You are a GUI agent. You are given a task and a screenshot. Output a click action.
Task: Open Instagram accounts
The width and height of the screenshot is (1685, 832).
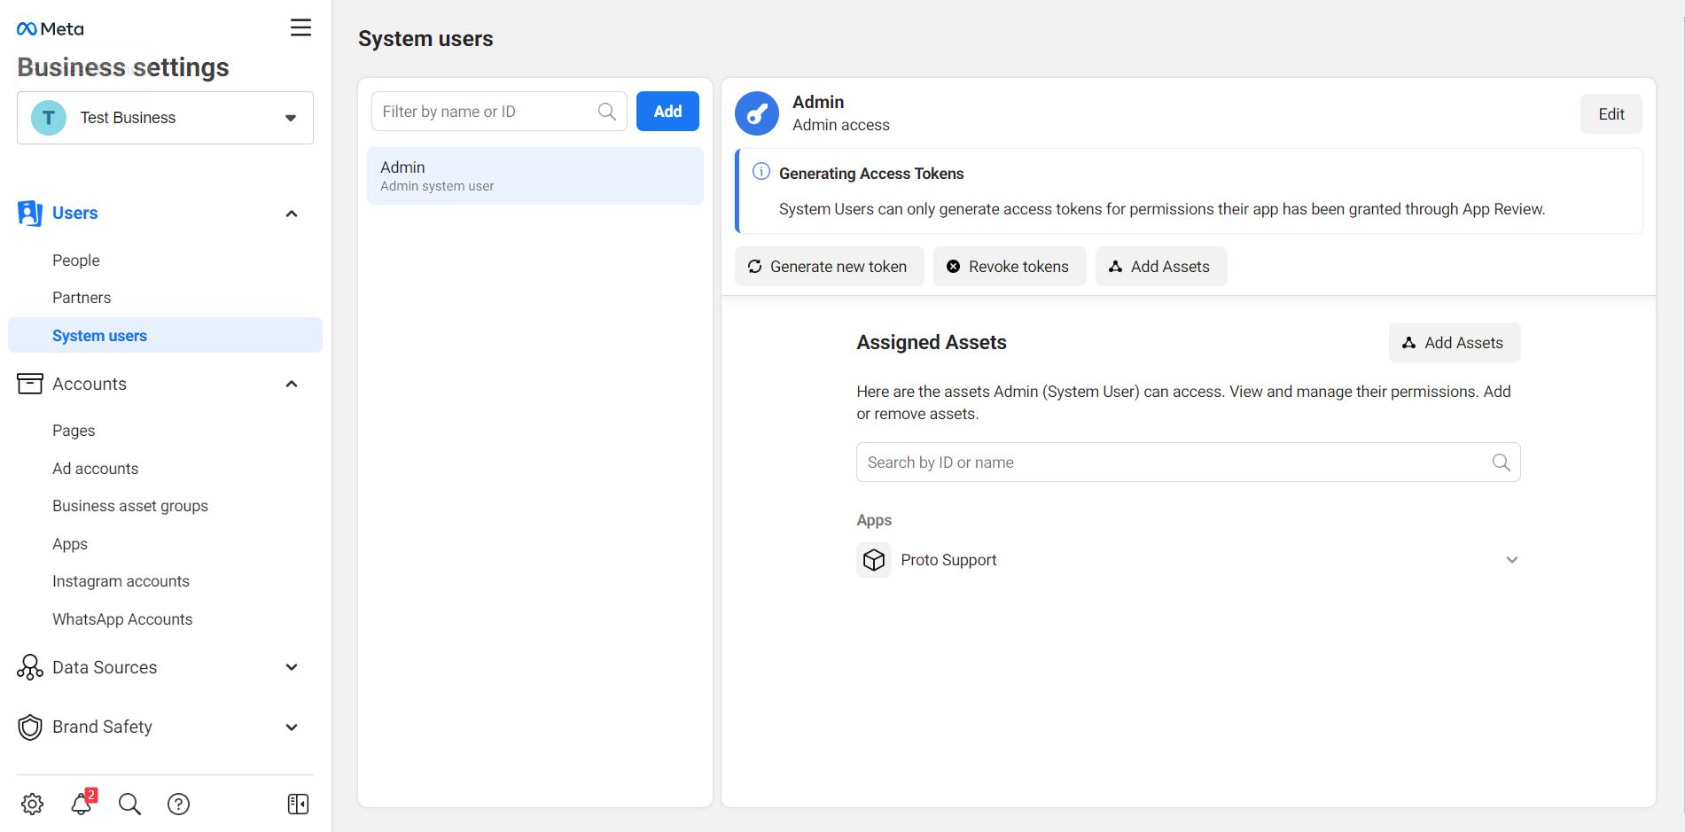pos(121,581)
